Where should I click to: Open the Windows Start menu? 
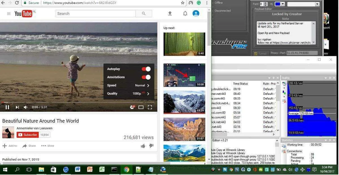(x=5, y=170)
